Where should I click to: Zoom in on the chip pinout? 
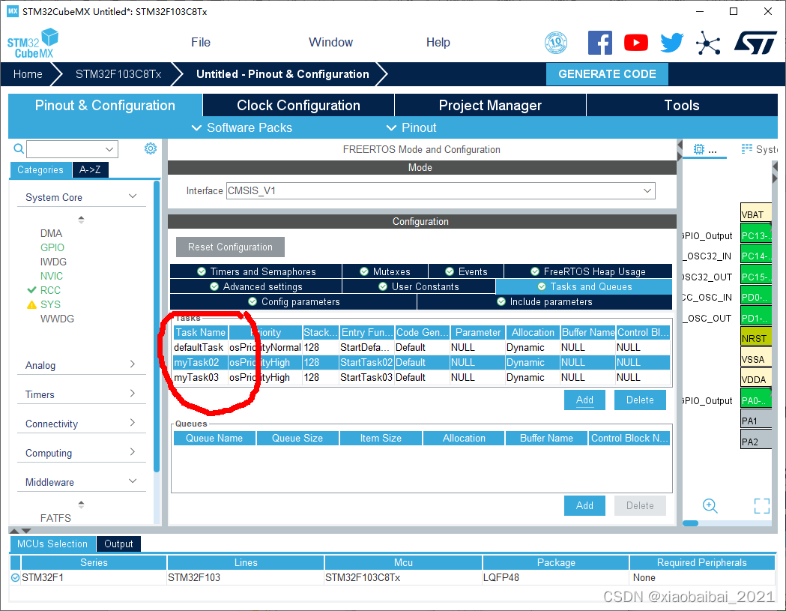pyautogui.click(x=710, y=505)
